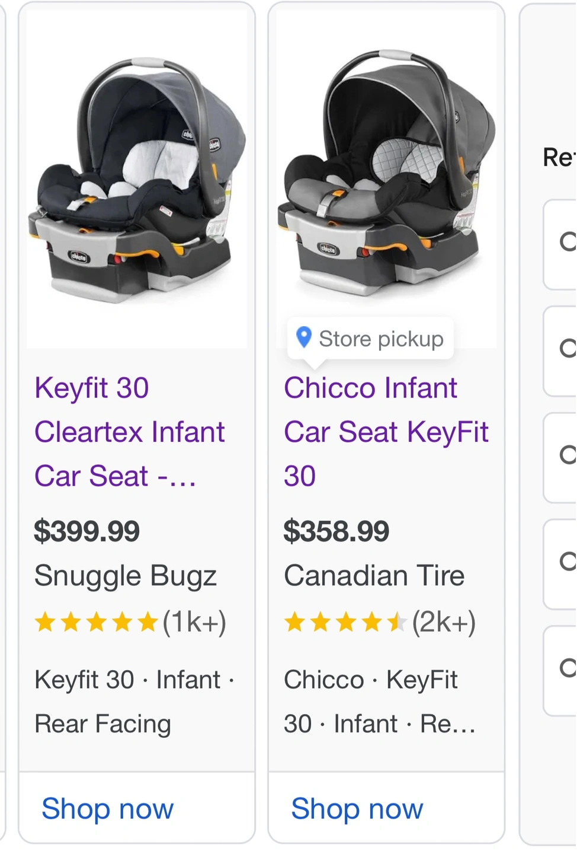Viewport: 577px width, 854px height.
Task: Tap the (2k+) review count
Action: point(444,623)
